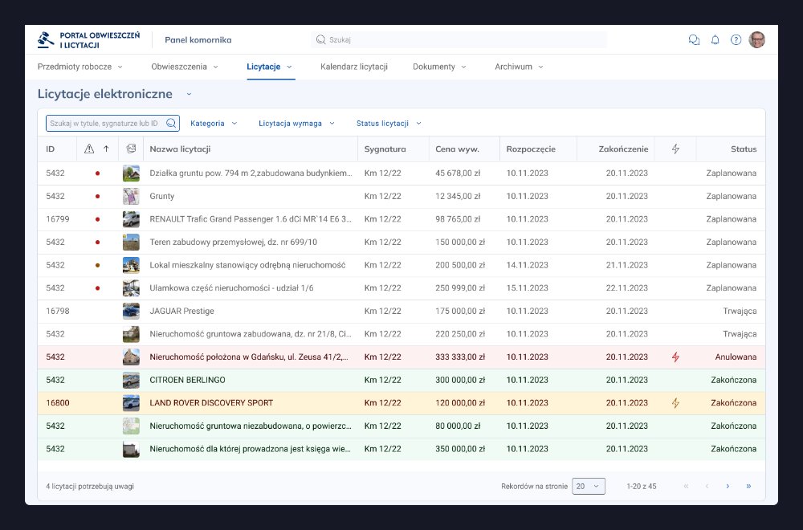Viewport: 803px width, 530px height.
Task: Open thumbnail of JAGUAR Prestige
Action: [131, 311]
